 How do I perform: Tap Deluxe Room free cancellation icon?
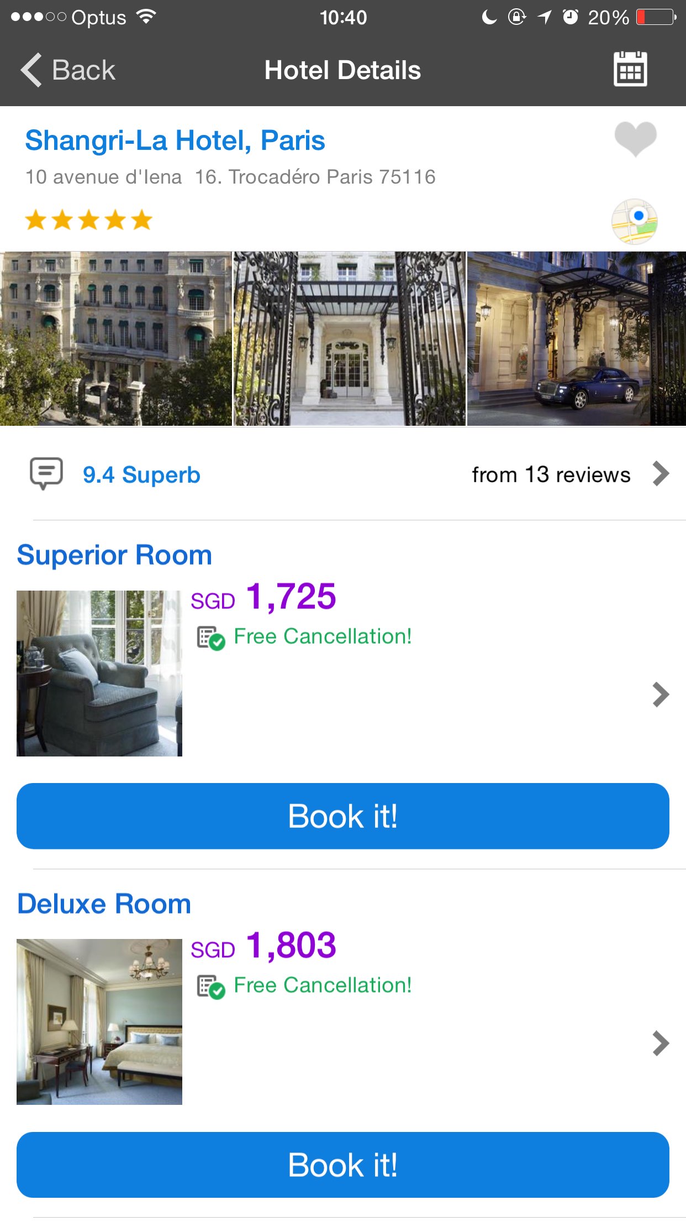click(211, 987)
